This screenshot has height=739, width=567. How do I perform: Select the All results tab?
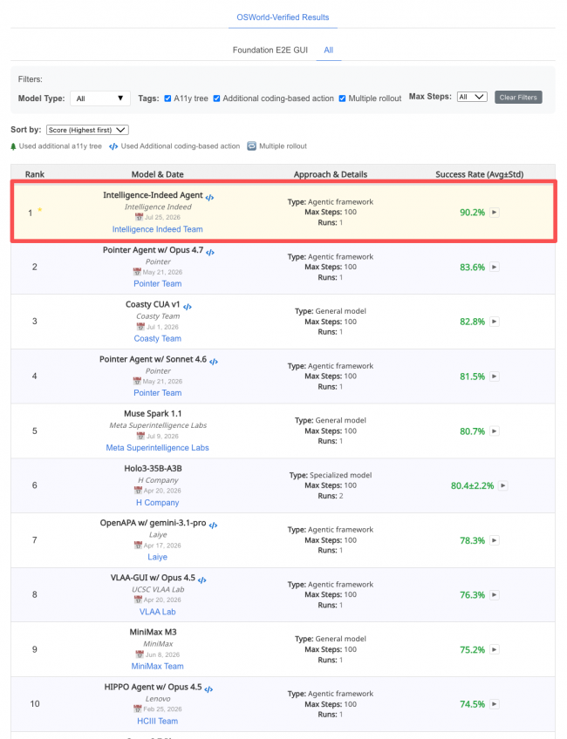pyautogui.click(x=328, y=50)
